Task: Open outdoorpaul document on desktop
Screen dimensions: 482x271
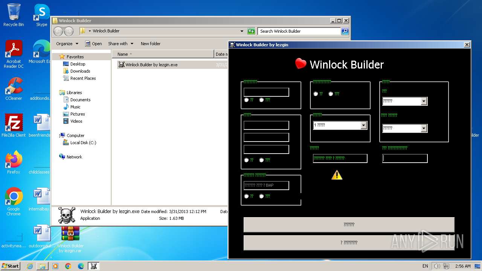Action: (x=41, y=236)
